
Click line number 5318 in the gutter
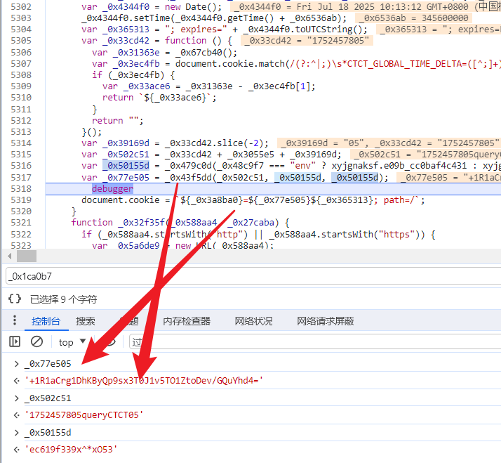[21, 189]
